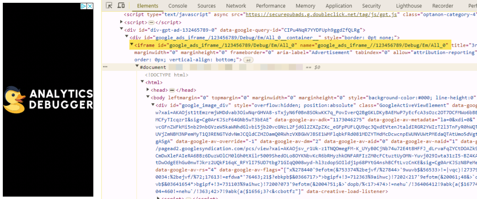Viewport: 477px width, 199px height.
Task: Select the data-google-av-override '-1' attribute
Action: (x=217, y=142)
